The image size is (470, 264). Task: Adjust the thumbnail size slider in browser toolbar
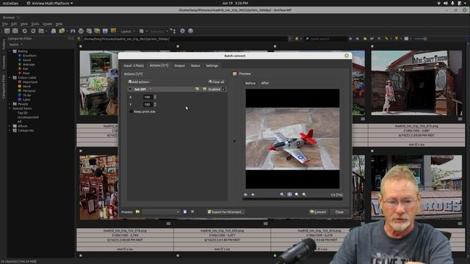pos(420,39)
